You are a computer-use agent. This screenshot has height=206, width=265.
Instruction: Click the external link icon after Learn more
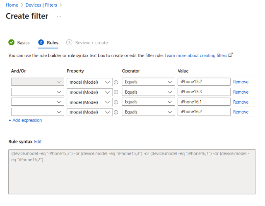pos(231,55)
